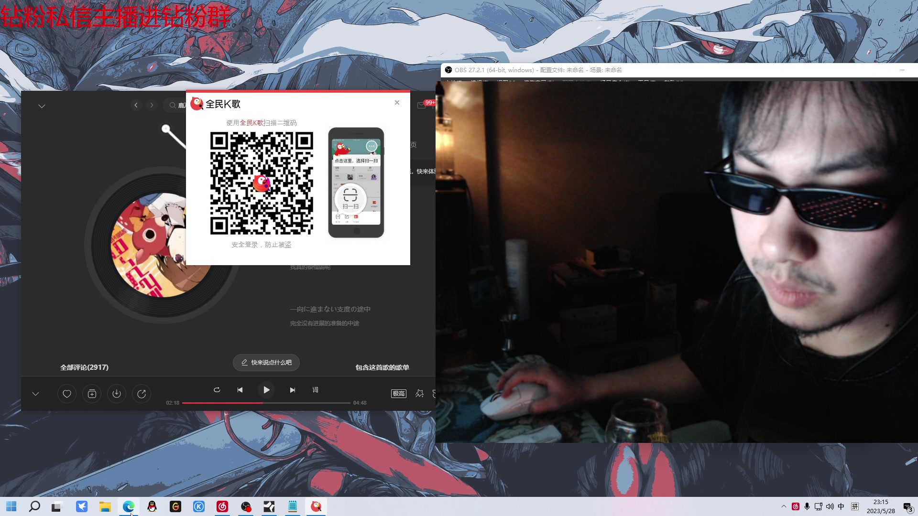Open the sound effects star icon
Screen dimensions: 918x516
coord(419,394)
